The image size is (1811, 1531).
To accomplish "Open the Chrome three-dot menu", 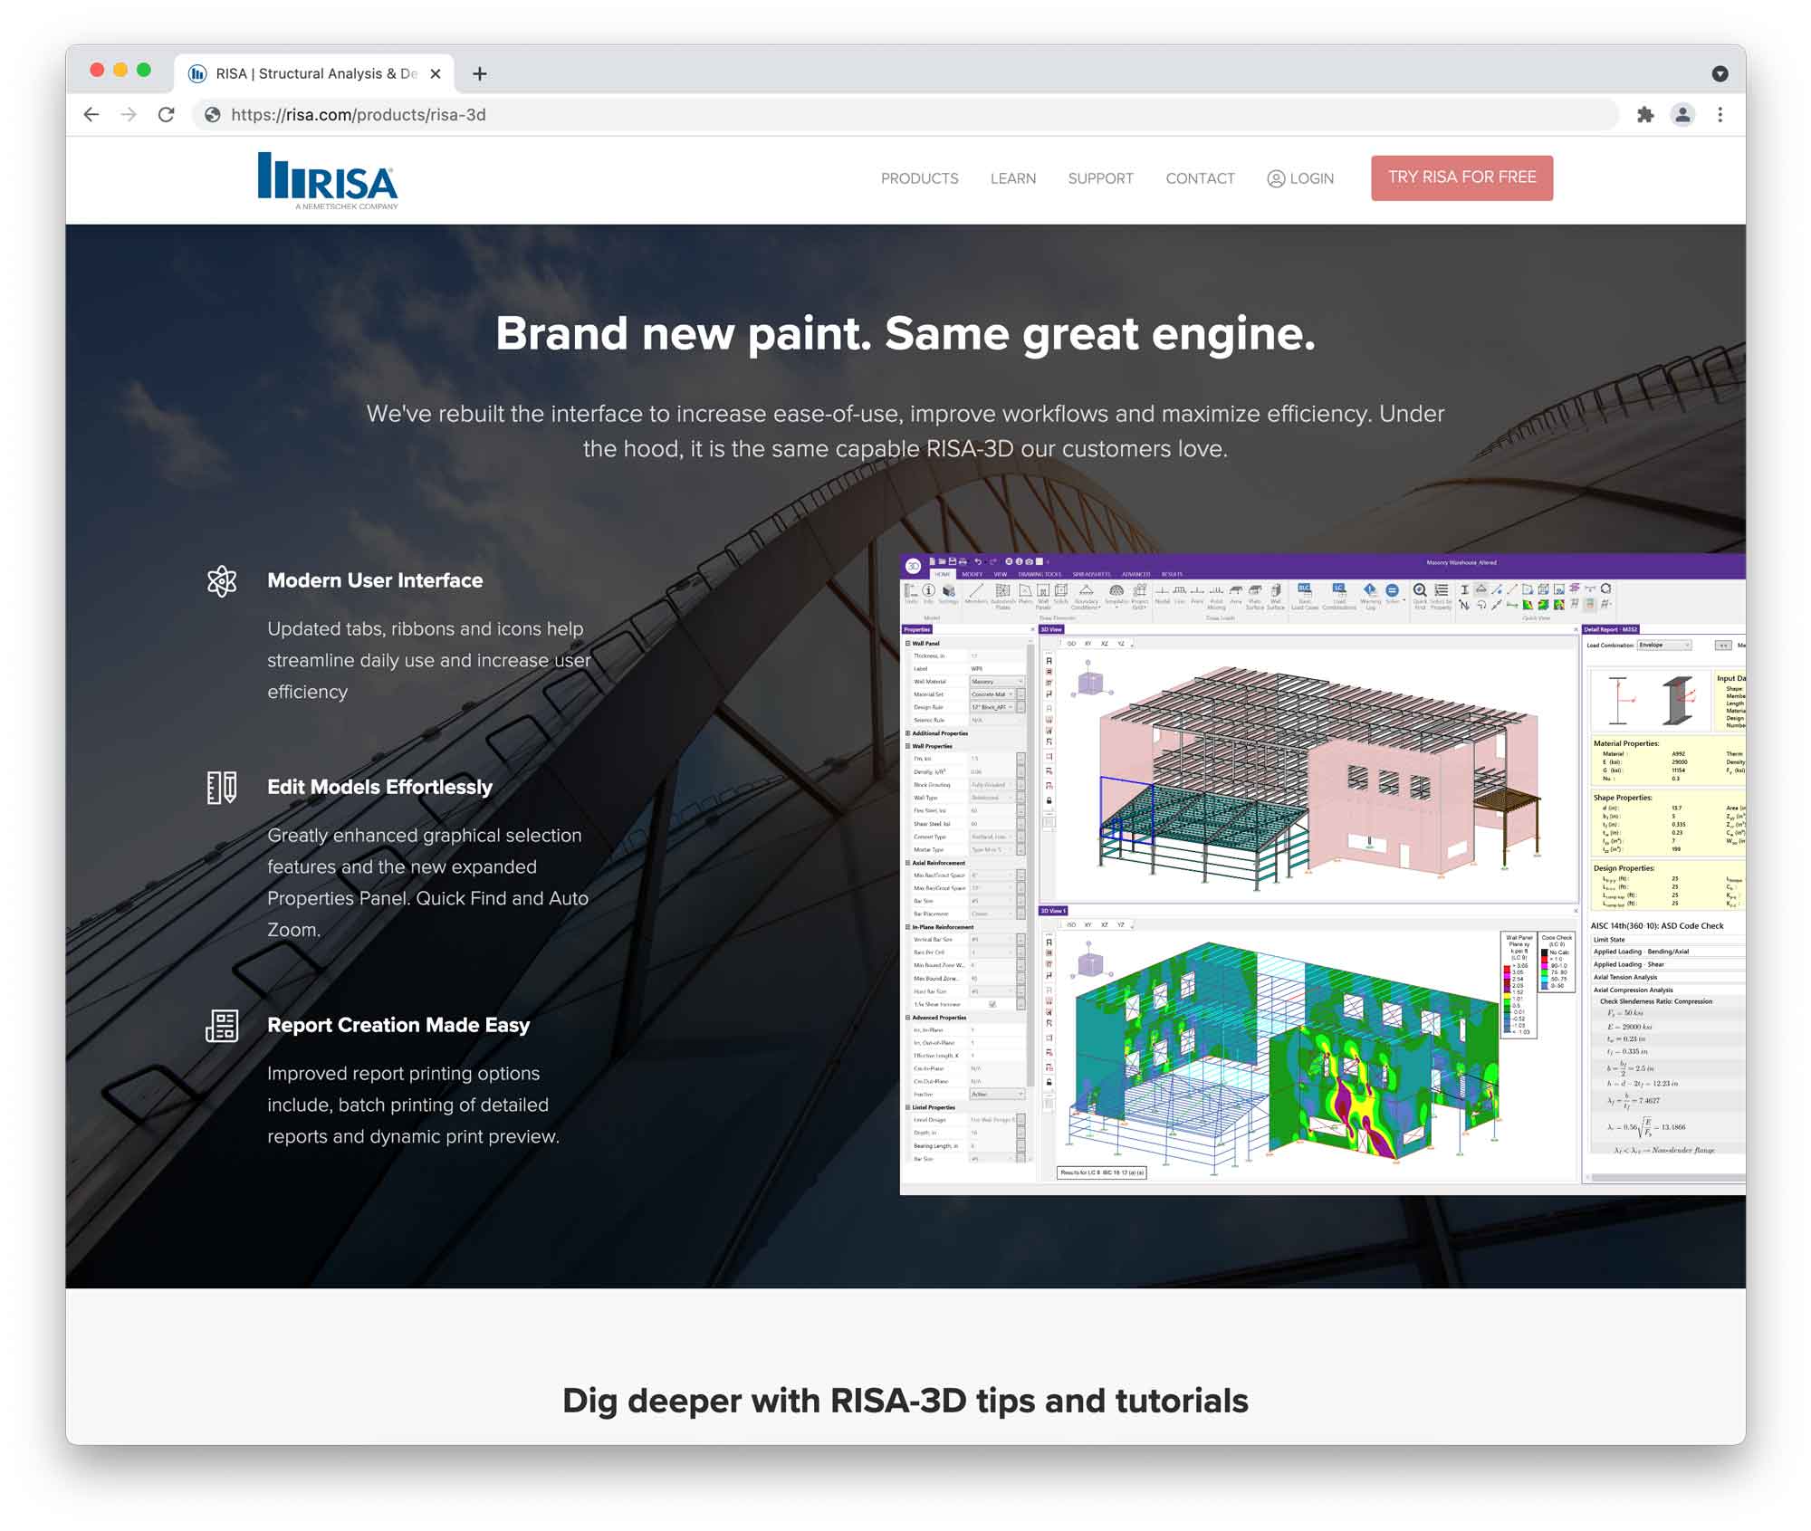I will click(1720, 114).
